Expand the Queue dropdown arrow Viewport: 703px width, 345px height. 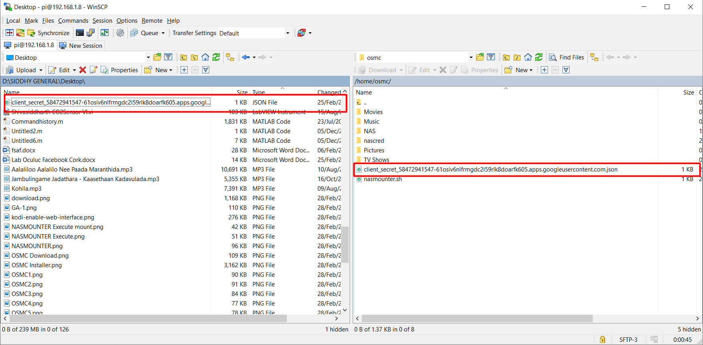click(x=163, y=33)
